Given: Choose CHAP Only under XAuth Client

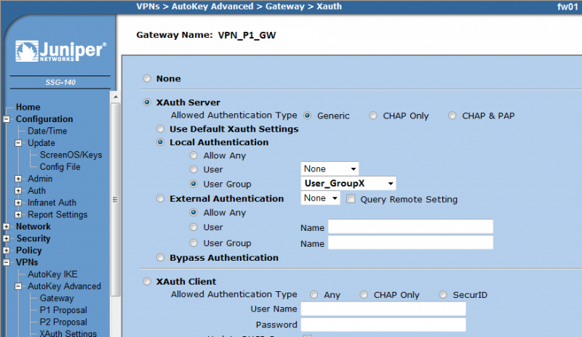Looking at the screenshot, I should [x=364, y=295].
